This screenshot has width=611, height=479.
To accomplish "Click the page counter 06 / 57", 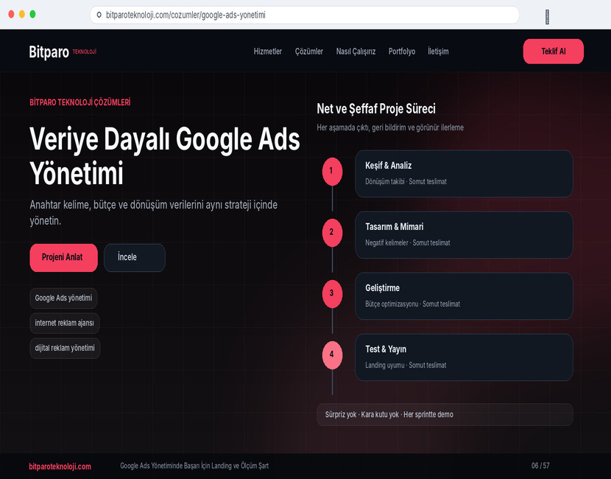I will (540, 466).
